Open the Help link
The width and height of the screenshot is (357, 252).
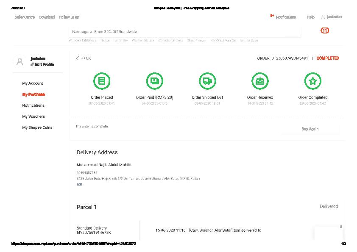(310, 17)
